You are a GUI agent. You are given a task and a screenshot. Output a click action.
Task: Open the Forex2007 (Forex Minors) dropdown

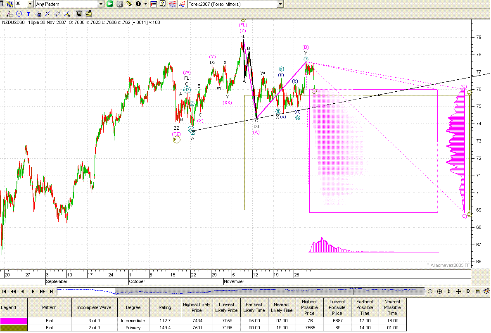pos(280,4)
